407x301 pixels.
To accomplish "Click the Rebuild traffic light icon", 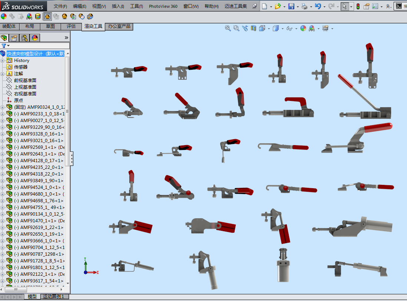I will click(358, 6).
